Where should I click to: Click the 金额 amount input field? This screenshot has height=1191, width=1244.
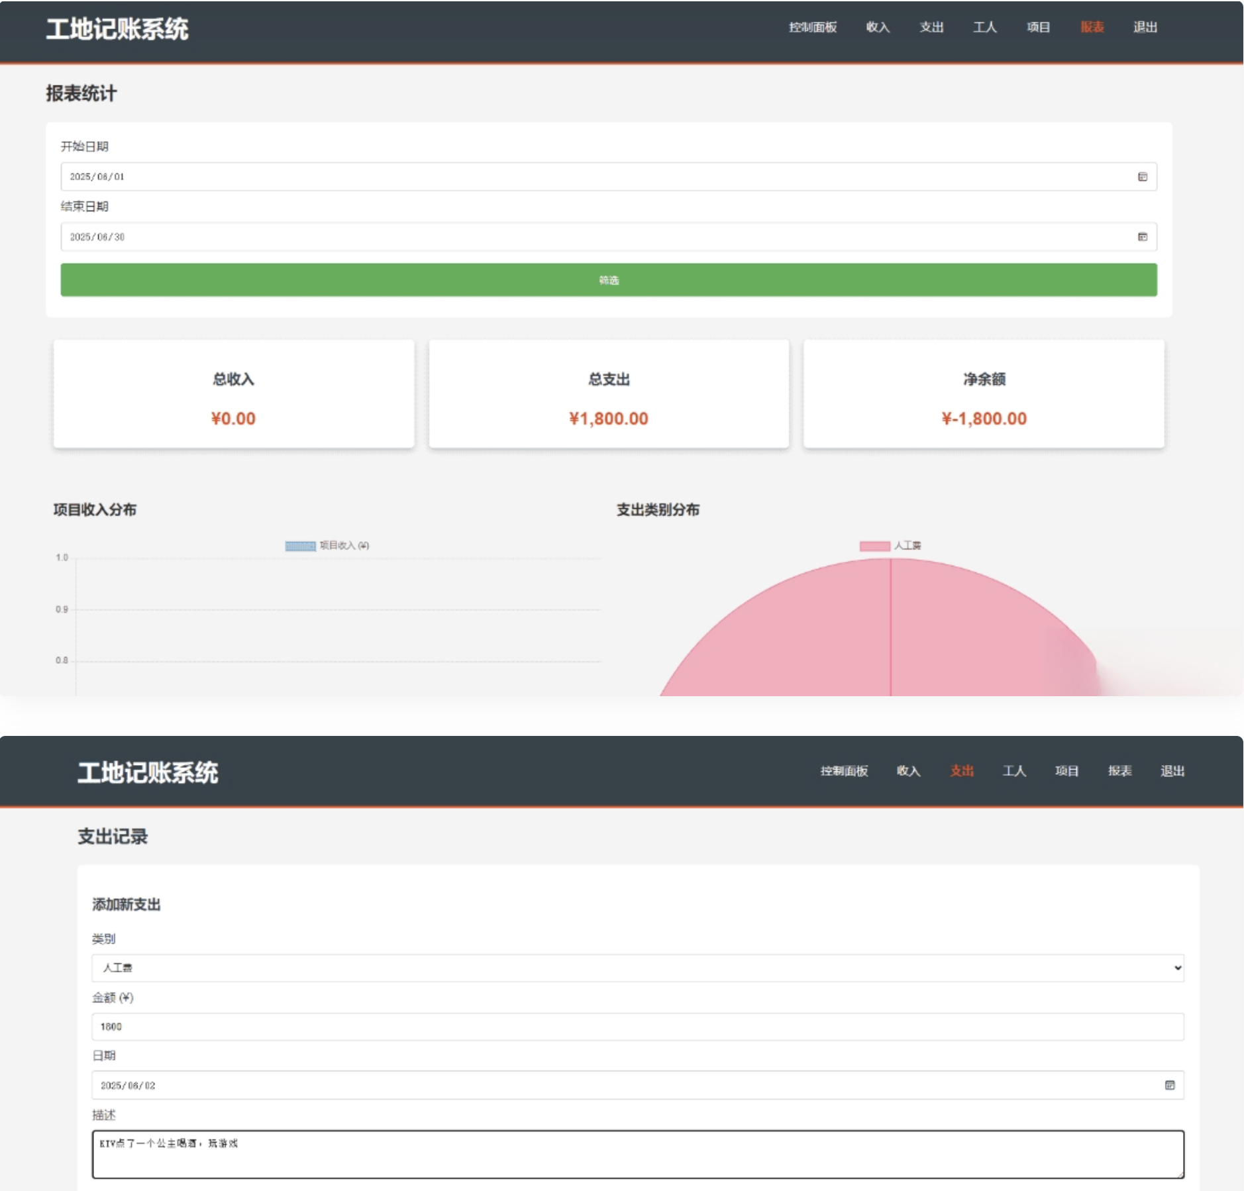point(637,1027)
